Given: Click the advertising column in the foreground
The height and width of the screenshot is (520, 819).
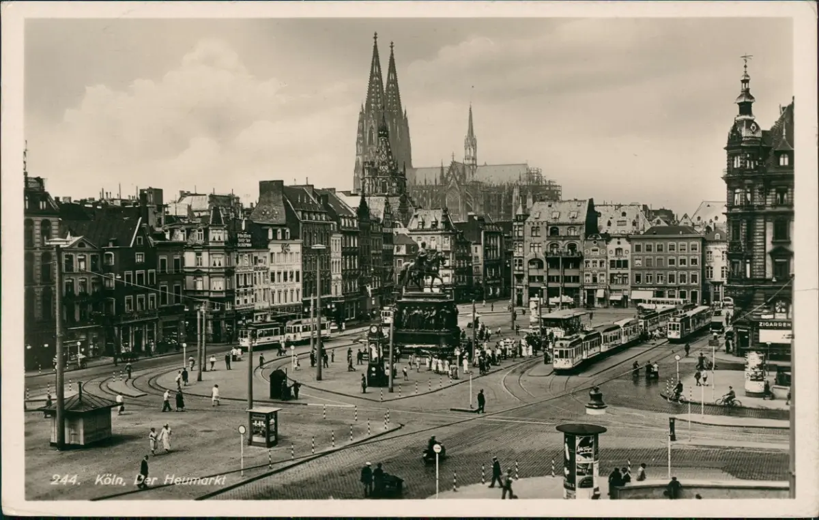Looking at the screenshot, I should 580,460.
